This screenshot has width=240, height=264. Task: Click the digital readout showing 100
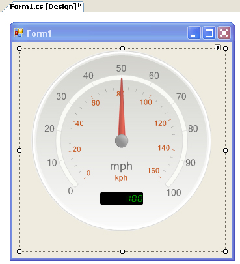click(122, 198)
